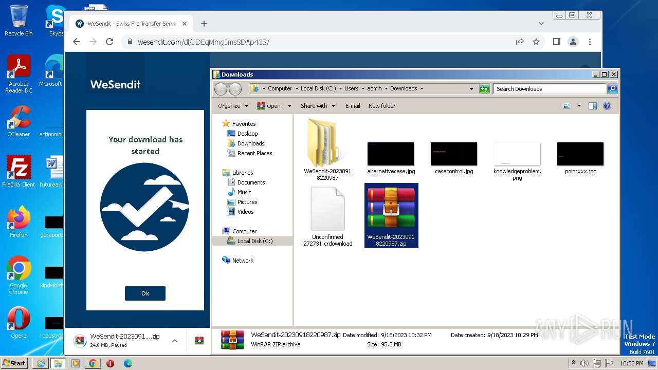Open Firefox desktop shortcut
This screenshot has width=658, height=370.
19,222
